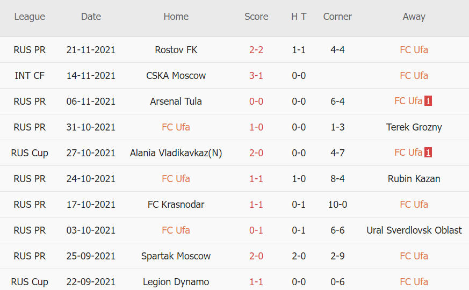
Task: View the 0-1 score against Ural Sverdlovsk Oblast
Action: click(256, 230)
